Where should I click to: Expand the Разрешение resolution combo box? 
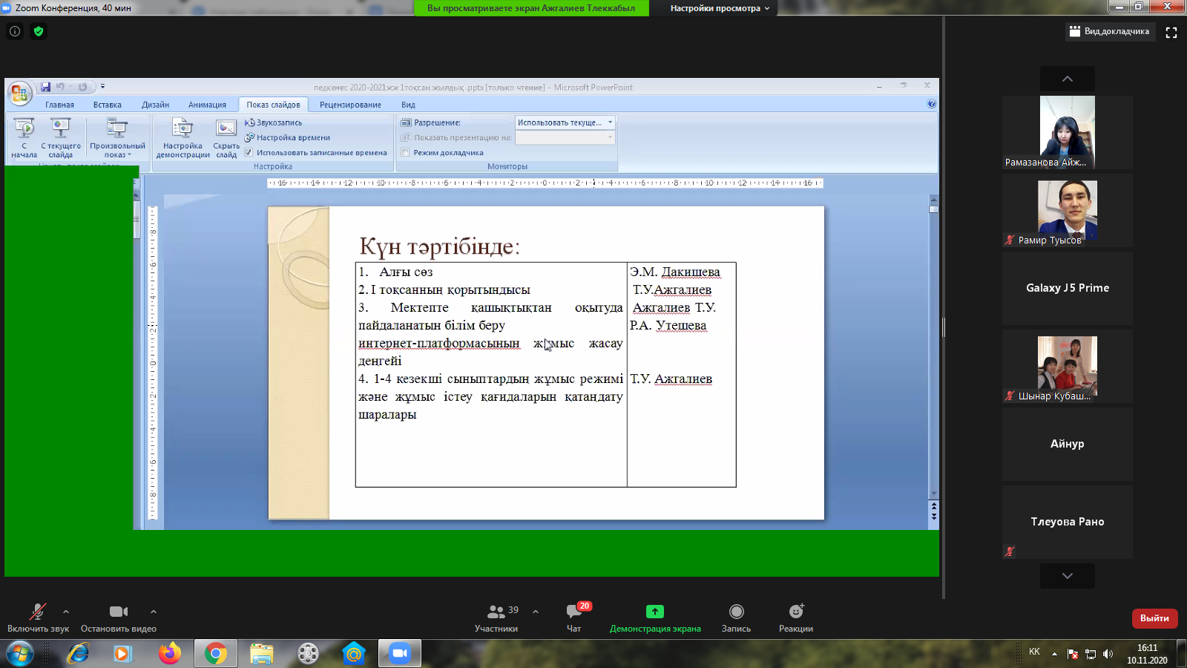610,122
